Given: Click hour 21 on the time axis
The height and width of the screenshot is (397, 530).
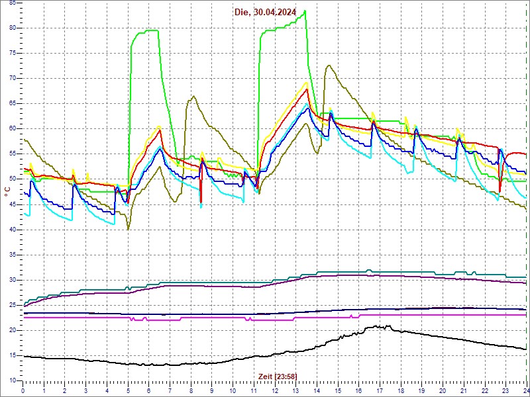Looking at the screenshot, I should pyautogui.click(x=464, y=390).
